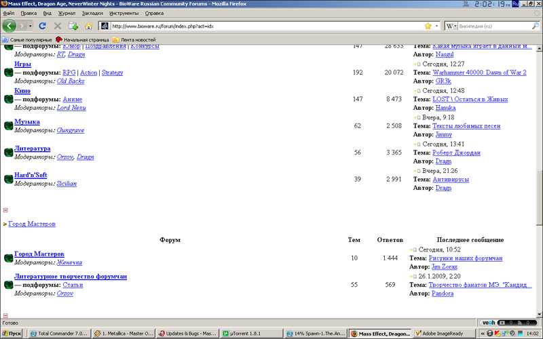Switch to the µTorrent 1.8.1 taskbar button

click(251, 334)
